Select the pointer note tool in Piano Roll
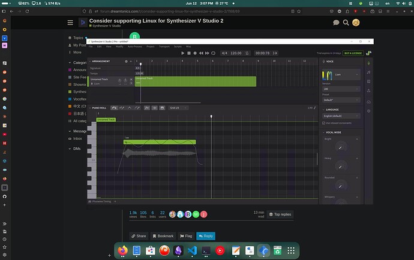The width and height of the screenshot is (414, 260). click(114, 108)
